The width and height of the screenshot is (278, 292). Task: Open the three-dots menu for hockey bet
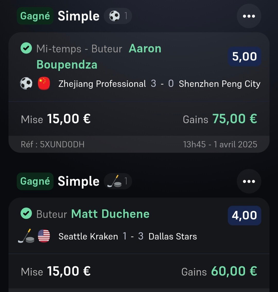(249, 181)
